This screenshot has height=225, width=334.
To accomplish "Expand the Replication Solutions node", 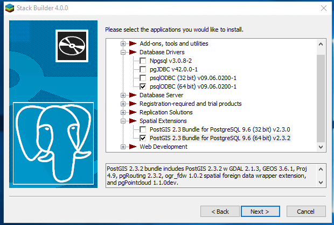I will [123, 112].
